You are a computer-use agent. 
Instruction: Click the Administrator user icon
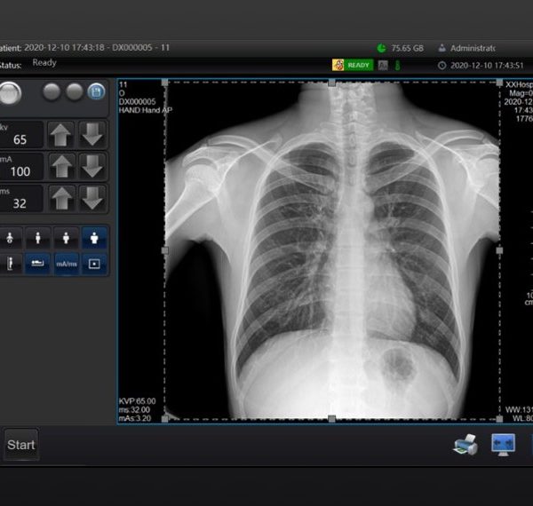tap(442, 48)
